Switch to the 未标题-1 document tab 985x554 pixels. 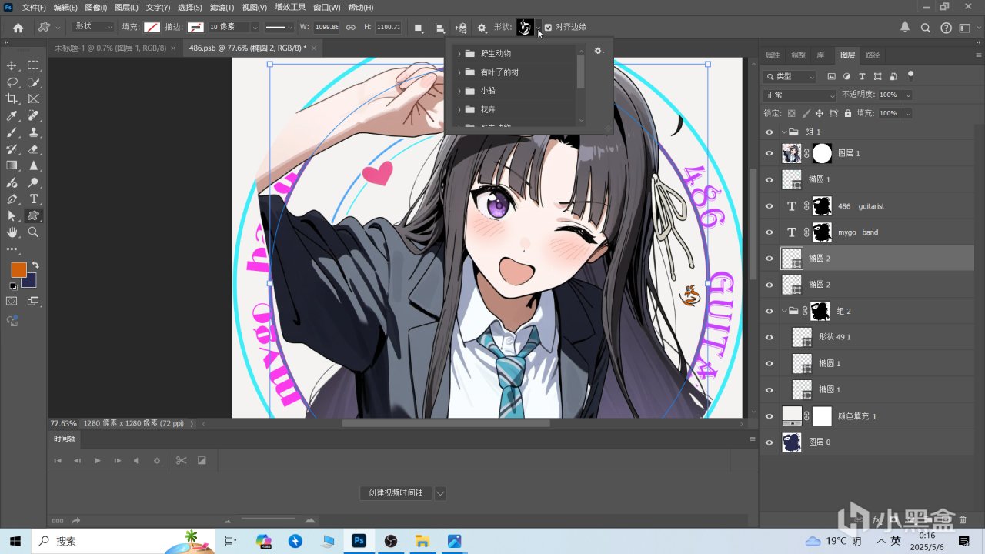110,48
